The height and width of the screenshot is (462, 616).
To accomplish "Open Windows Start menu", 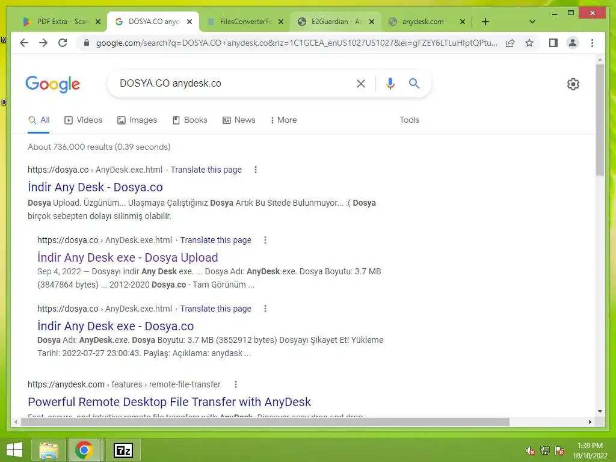I will coord(14,450).
